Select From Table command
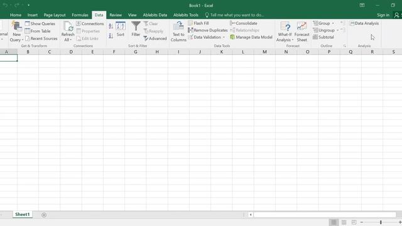This screenshot has height=226, width=402. pos(38,31)
